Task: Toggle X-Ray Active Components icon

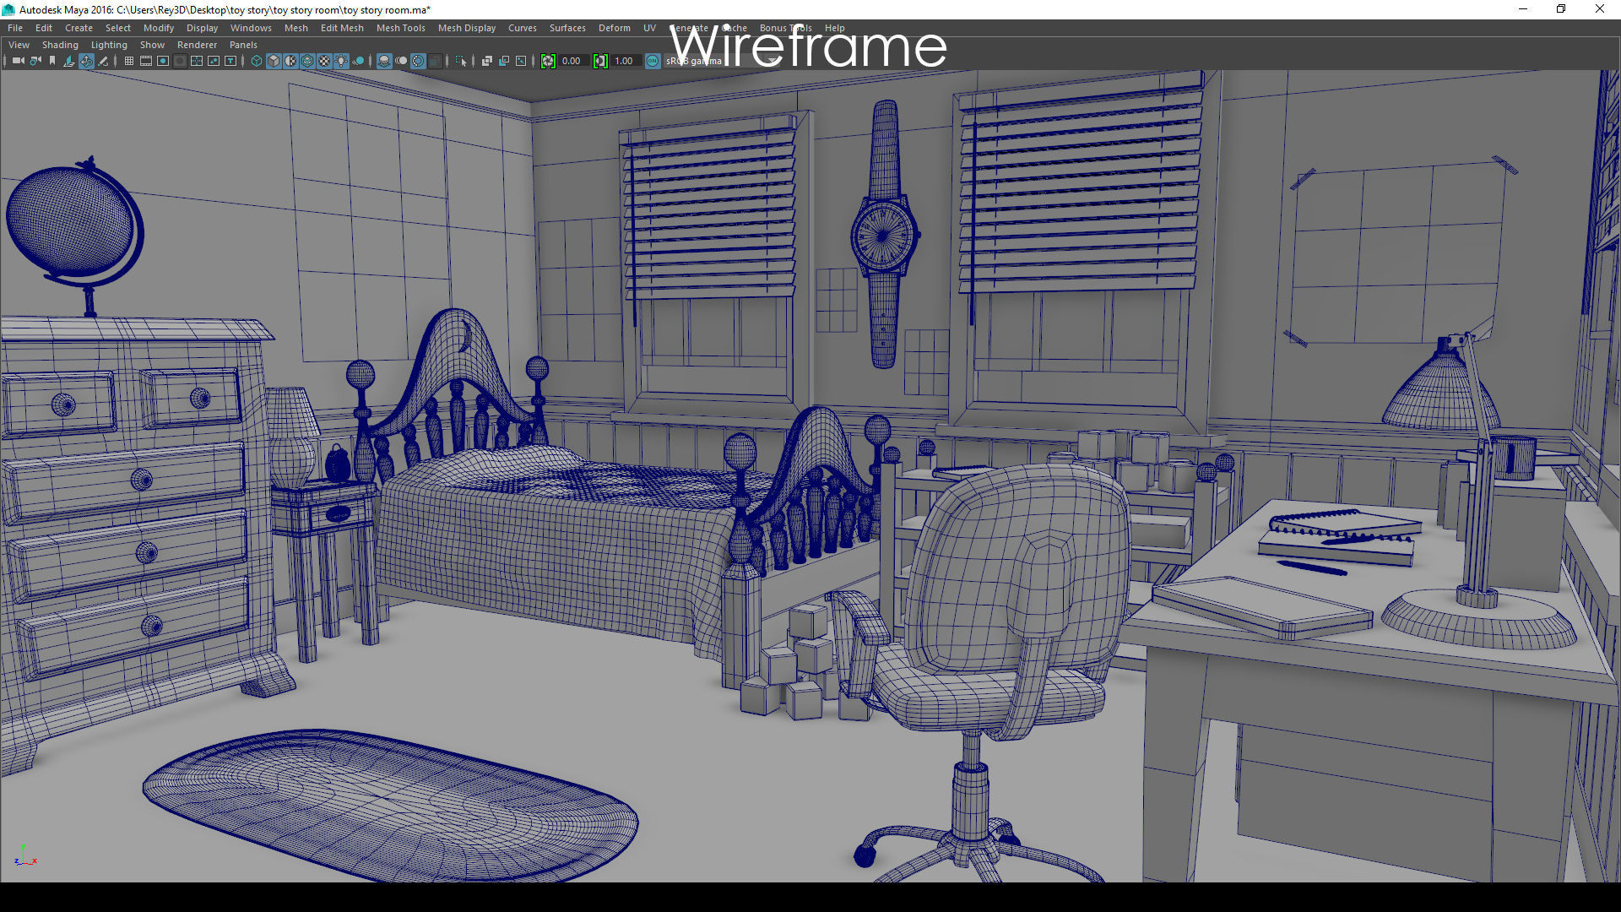Action: (x=504, y=61)
